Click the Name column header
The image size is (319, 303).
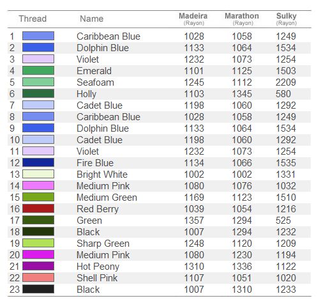click(x=92, y=19)
